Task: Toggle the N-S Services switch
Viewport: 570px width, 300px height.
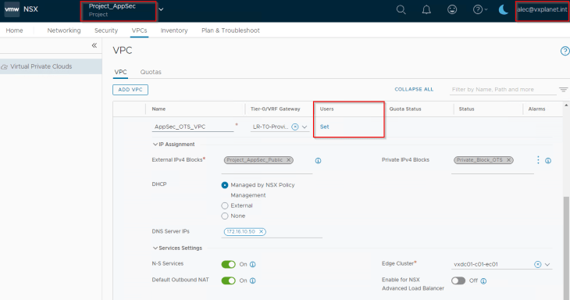Action: coord(228,264)
